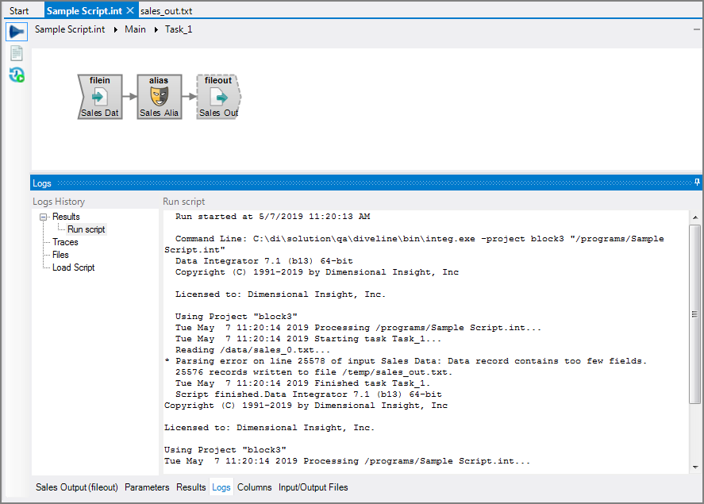The width and height of the screenshot is (704, 504).
Task: Run the script using the play icon
Action: coord(16,31)
